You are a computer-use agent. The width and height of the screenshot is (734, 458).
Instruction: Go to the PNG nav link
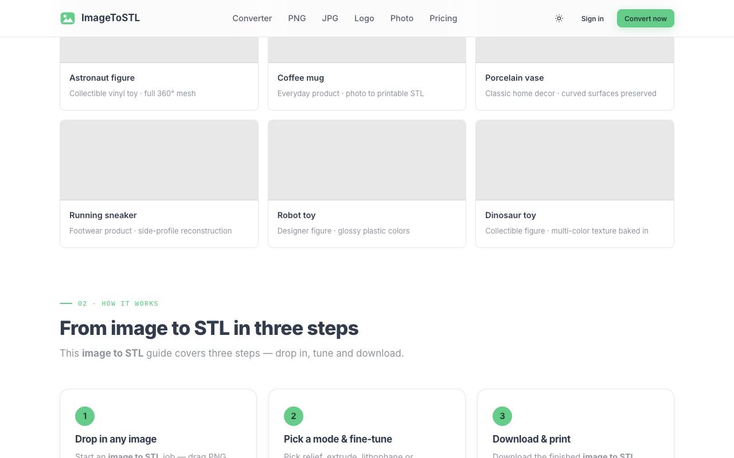pos(297,18)
